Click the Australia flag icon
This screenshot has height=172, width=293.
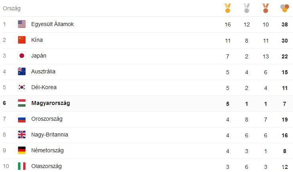pyautogui.click(x=22, y=71)
